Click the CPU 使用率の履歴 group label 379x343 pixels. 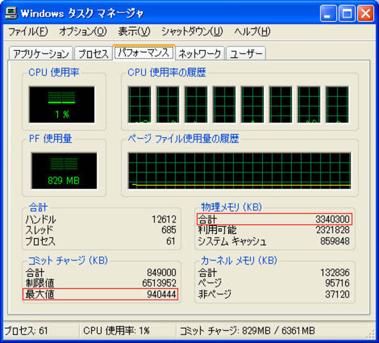[167, 72]
